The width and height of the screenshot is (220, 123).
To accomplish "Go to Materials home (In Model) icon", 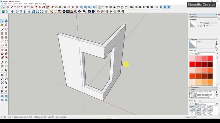I will point(196,54).
